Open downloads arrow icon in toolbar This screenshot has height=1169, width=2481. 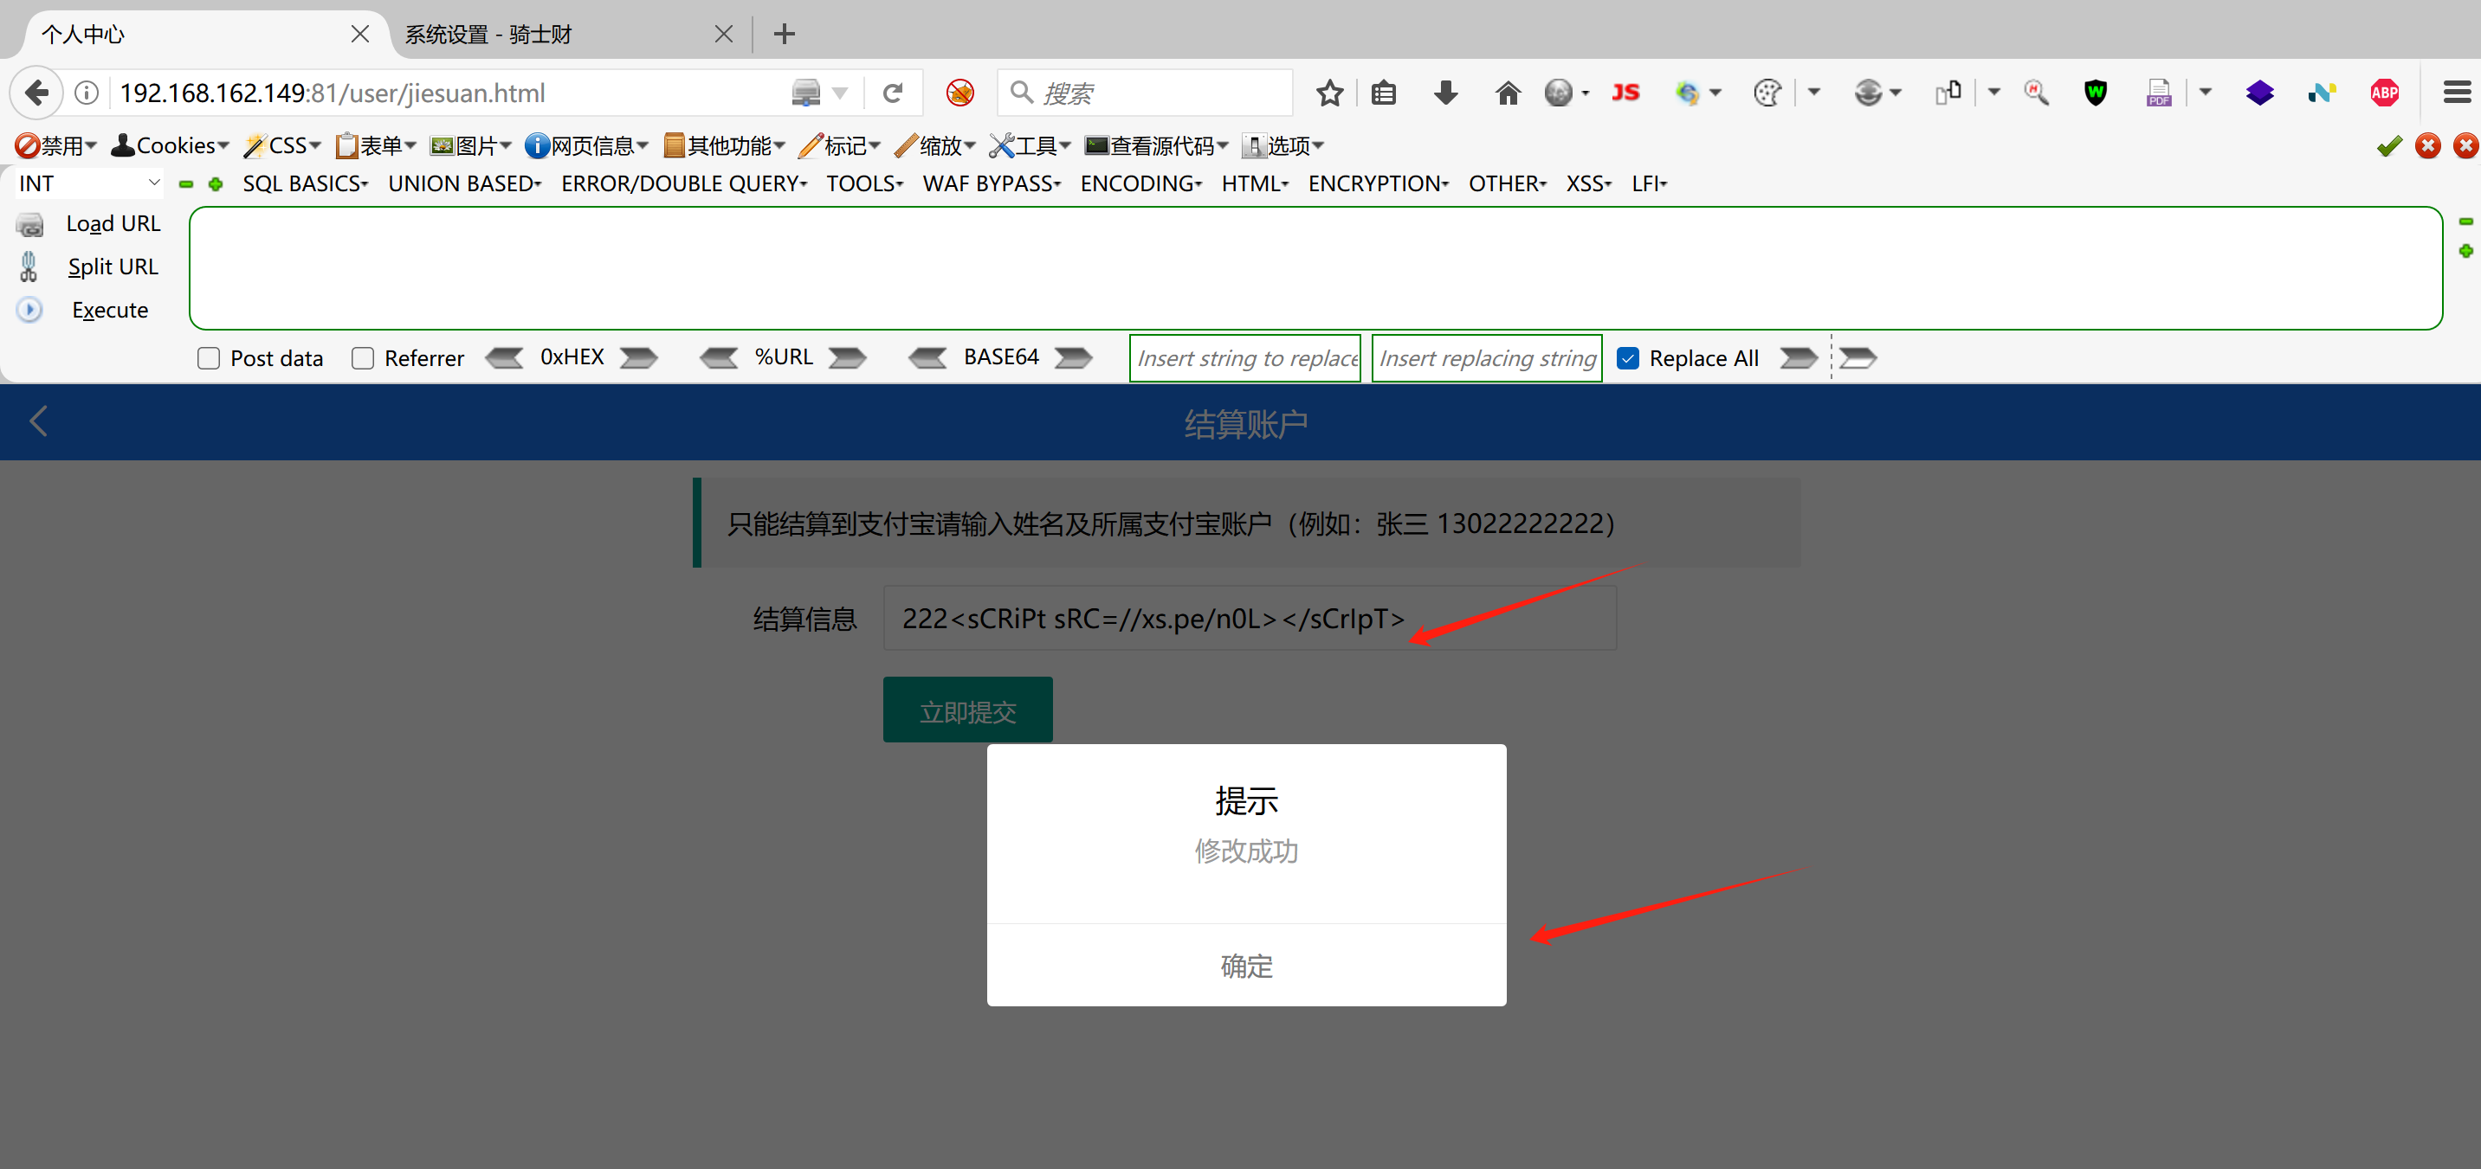coord(1444,93)
